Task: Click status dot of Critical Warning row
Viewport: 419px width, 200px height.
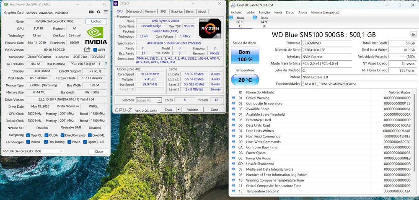Action: [x=233, y=98]
